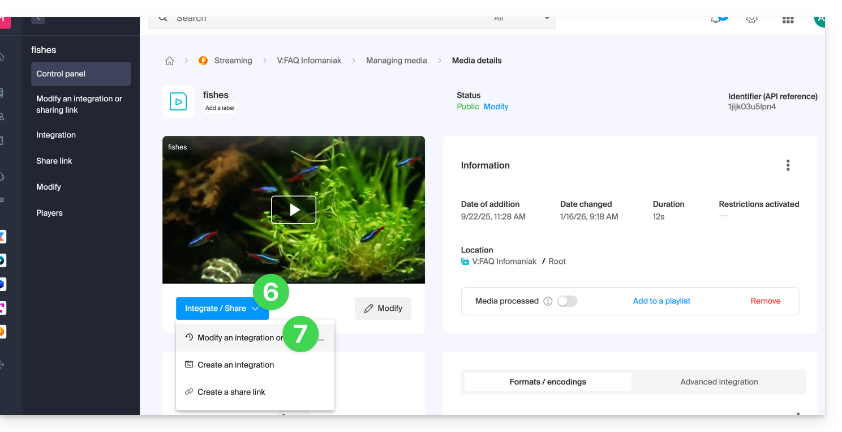
Task: Open the notifications bell icon
Action: [x=716, y=19]
